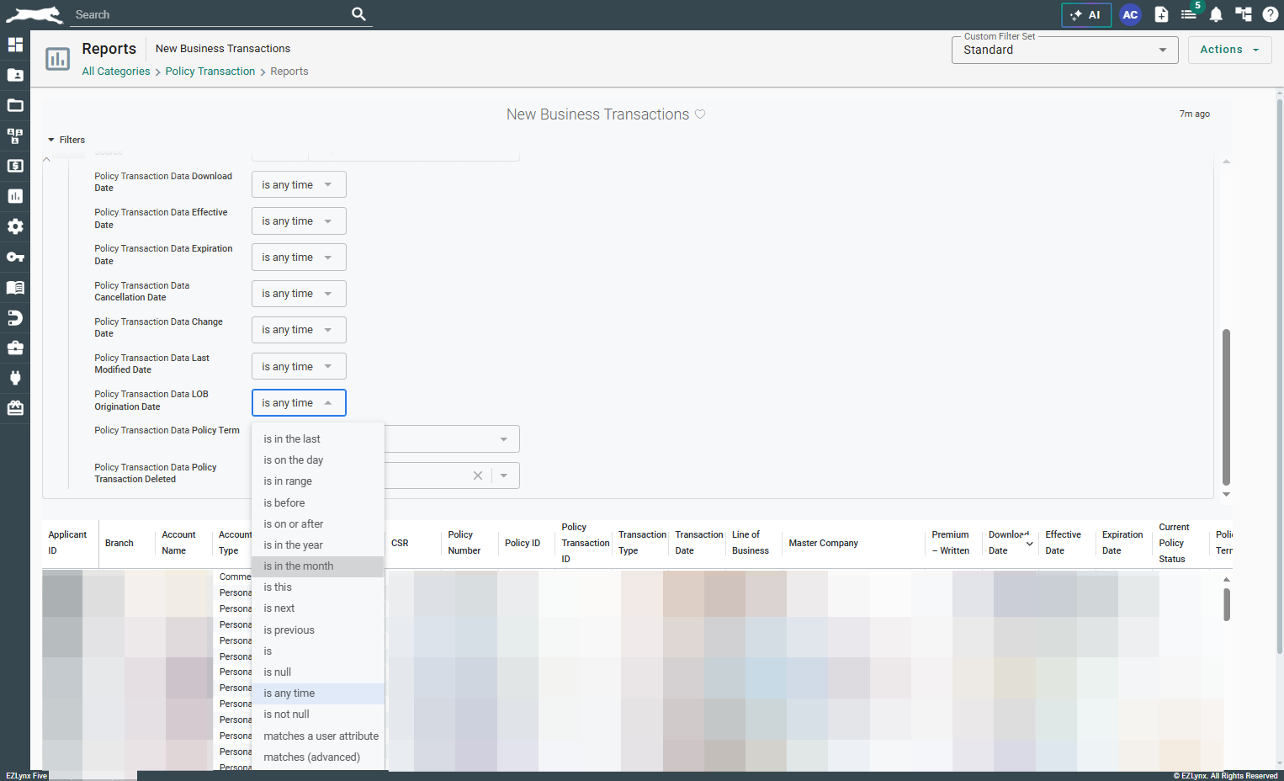Open the Expiration Date filter dropdown
This screenshot has width=1284, height=781.
click(299, 258)
